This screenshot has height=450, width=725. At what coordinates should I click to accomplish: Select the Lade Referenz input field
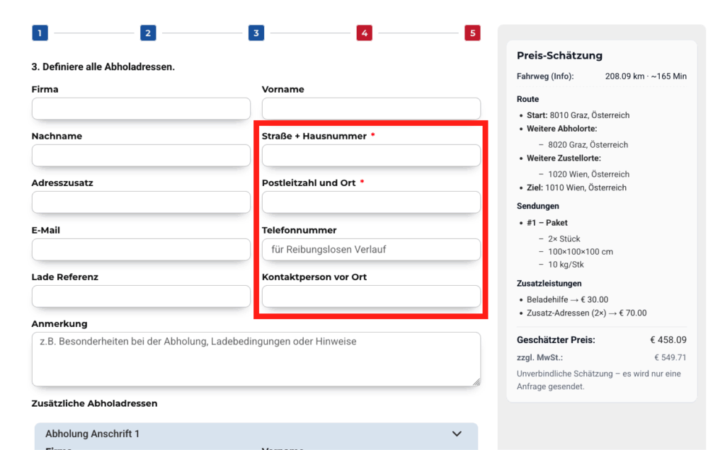[x=141, y=296]
